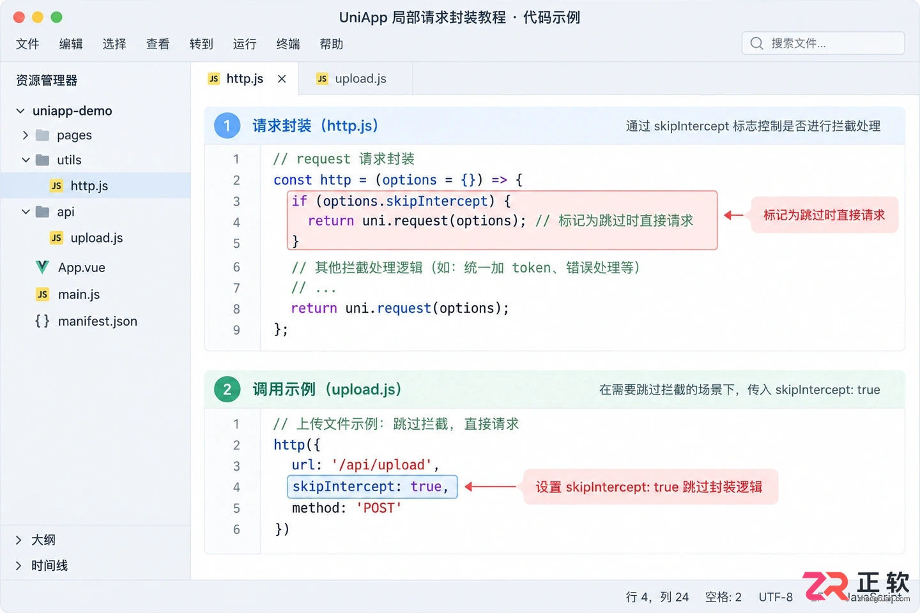Viewport: 920px width, 613px height.
Task: Click the macOS green zoom button
Action: click(56, 17)
